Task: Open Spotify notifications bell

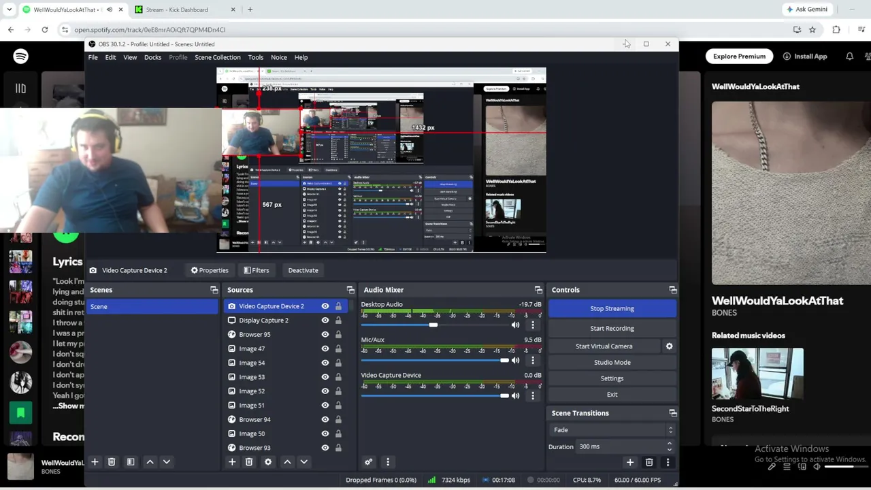Action: pos(849,56)
